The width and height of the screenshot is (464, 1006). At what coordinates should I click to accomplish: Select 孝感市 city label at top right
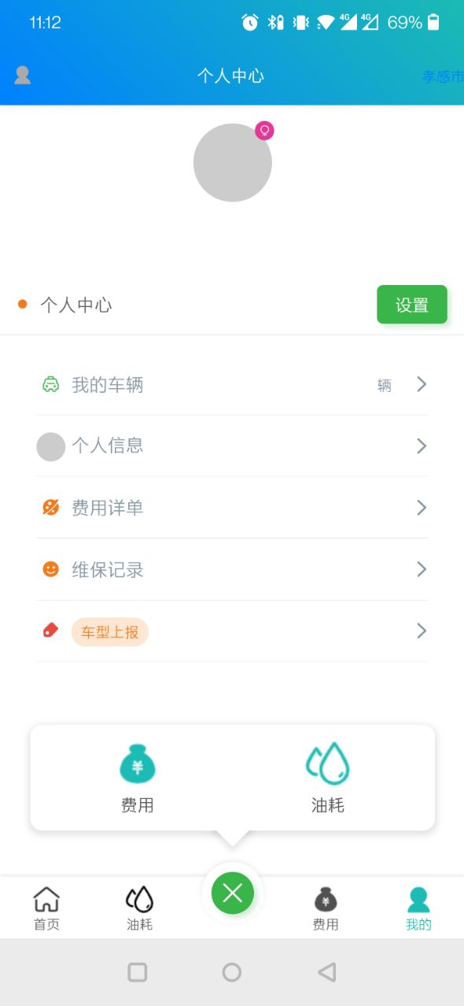443,76
